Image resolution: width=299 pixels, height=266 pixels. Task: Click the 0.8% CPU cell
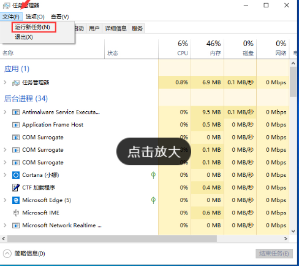pos(175,82)
